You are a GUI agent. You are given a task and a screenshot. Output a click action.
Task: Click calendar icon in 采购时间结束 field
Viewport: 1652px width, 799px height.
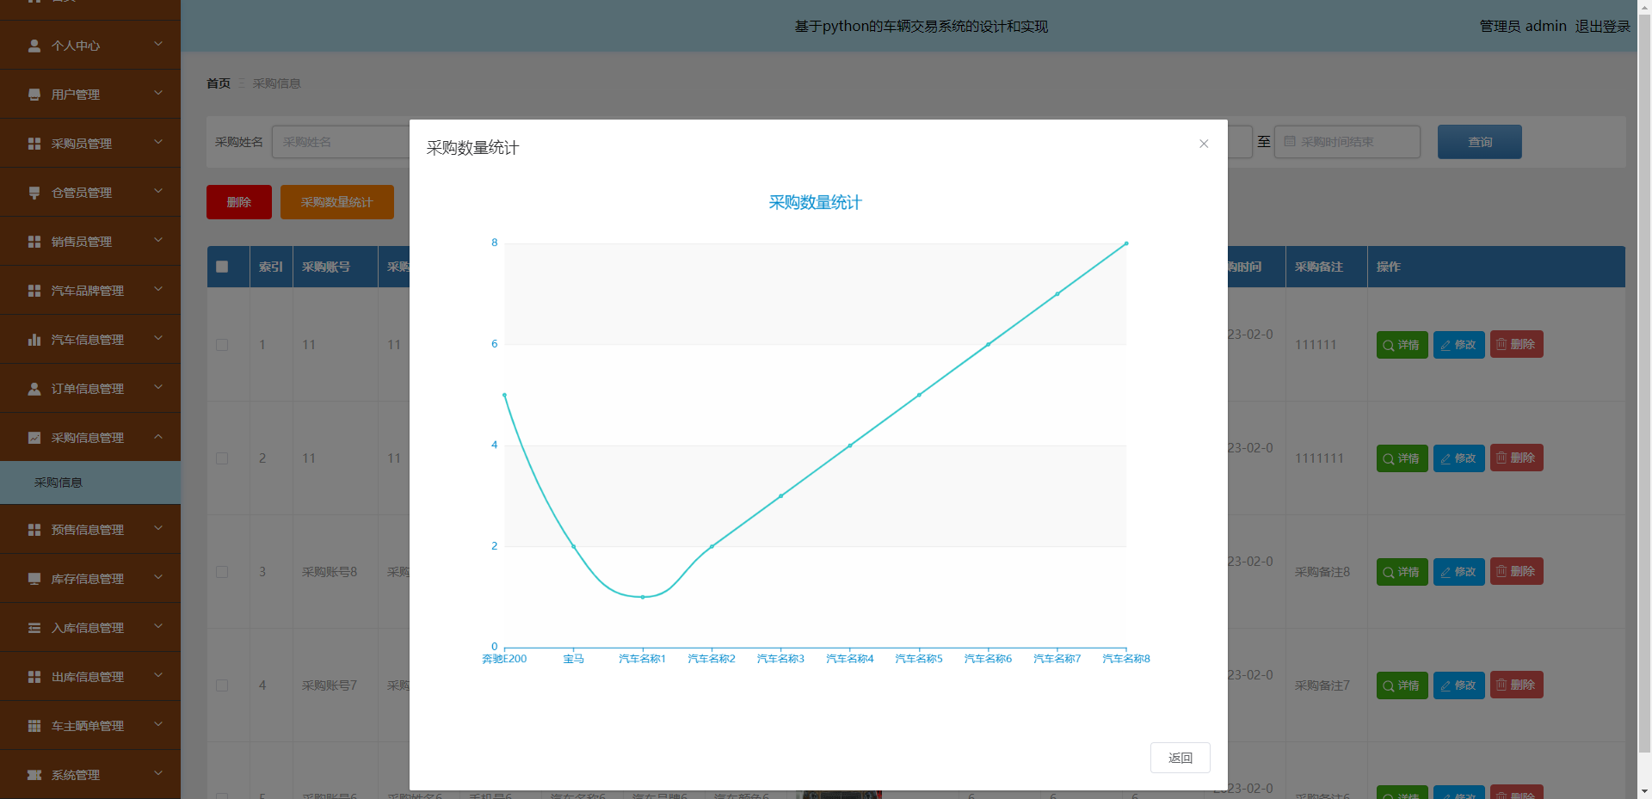point(1290,141)
